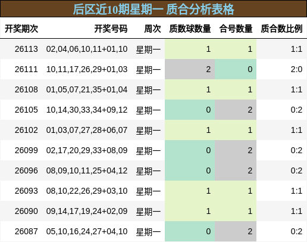The image size is (307, 242).
Task: Click ratio 2:0 in row 26111
Action: tap(296, 69)
